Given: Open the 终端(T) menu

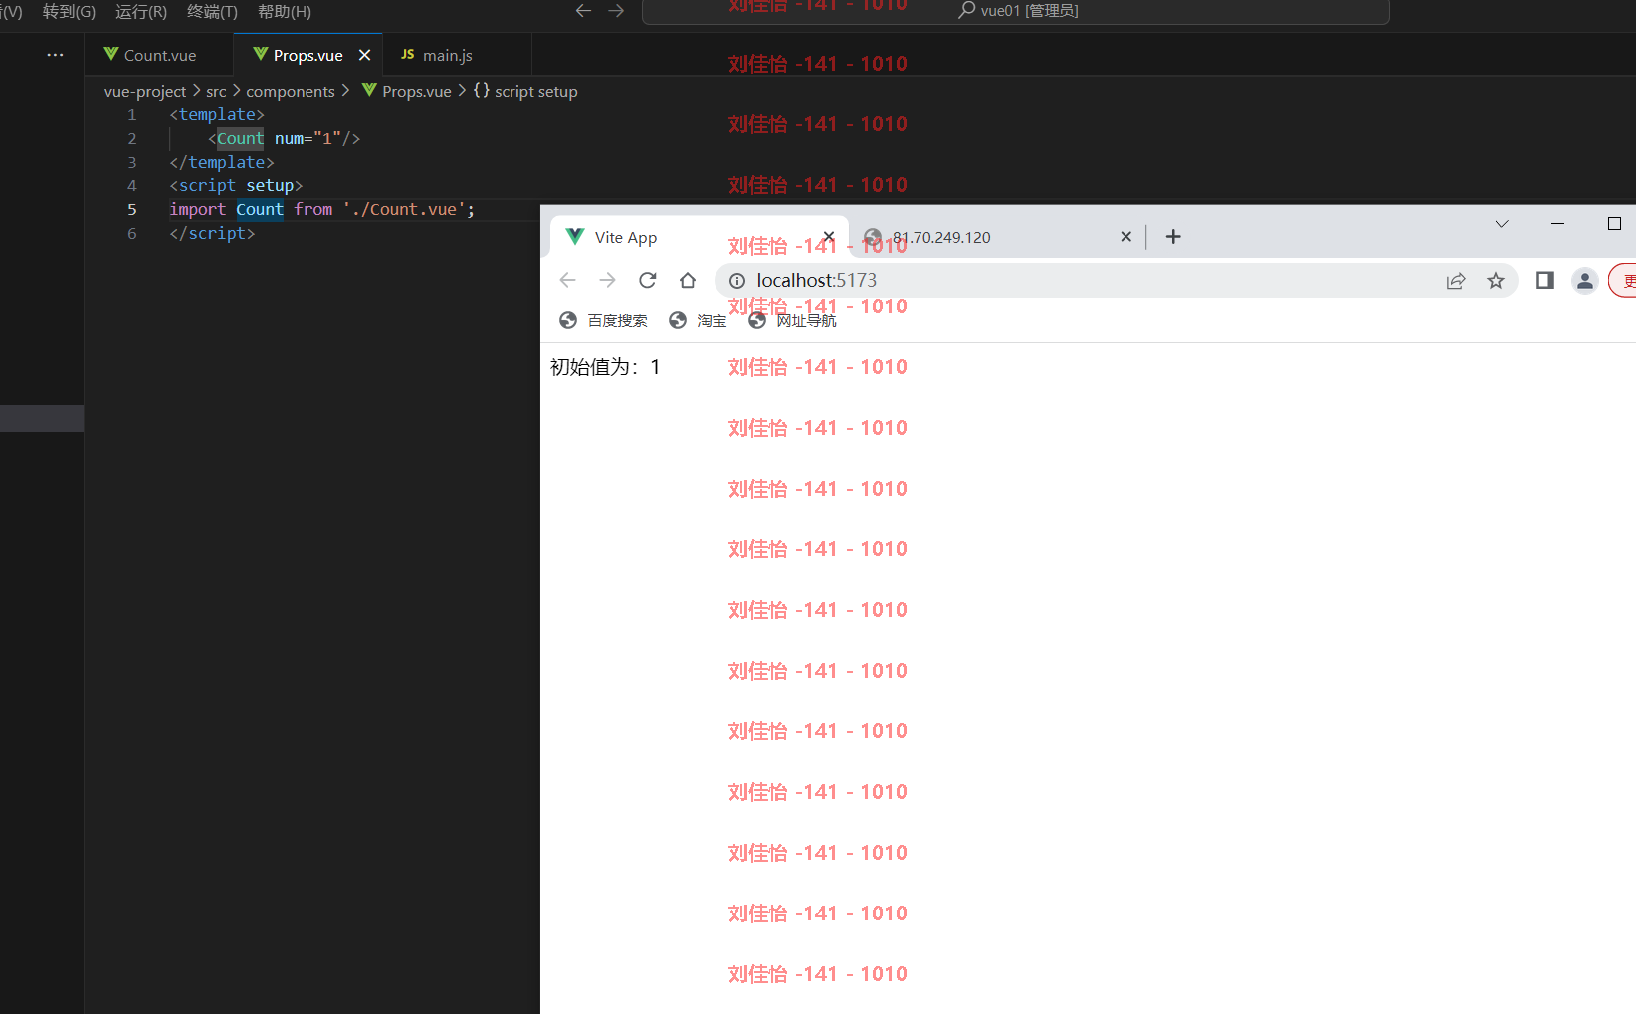Looking at the screenshot, I should (x=212, y=12).
